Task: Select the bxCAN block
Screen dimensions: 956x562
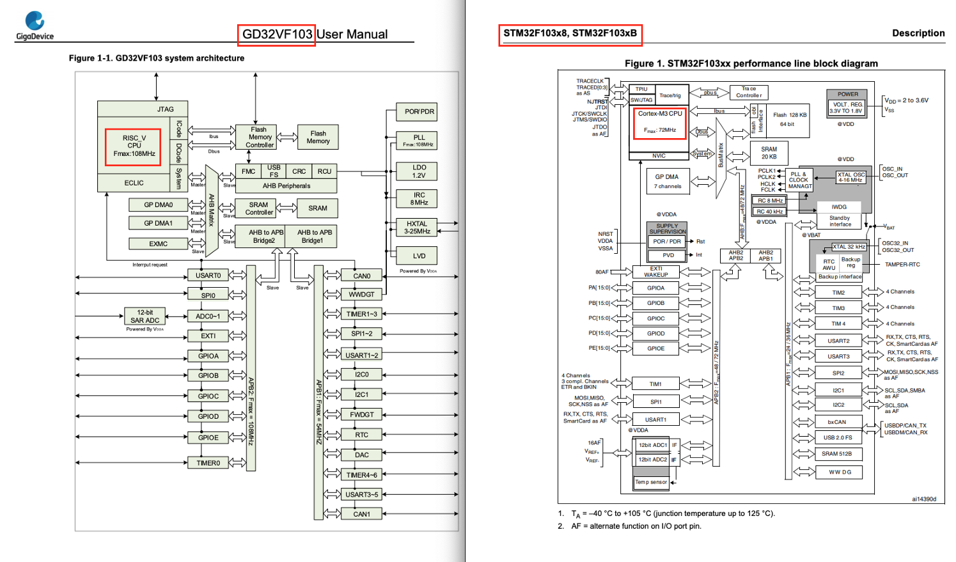Action: [x=837, y=422]
